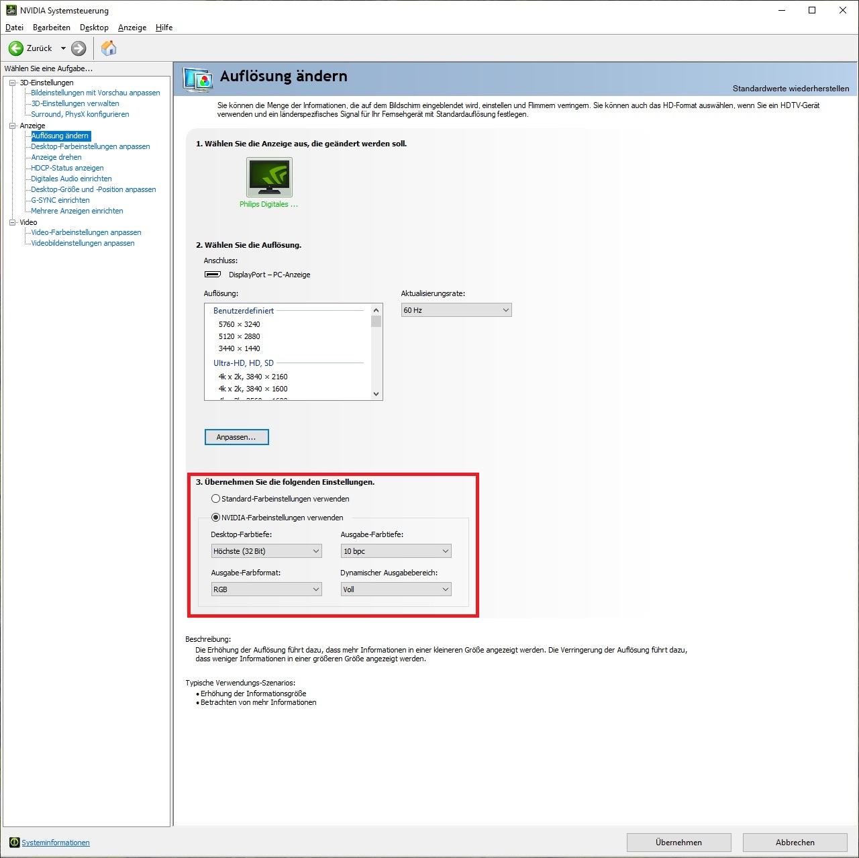The image size is (859, 858).
Task: Open the Desktop menu
Action: point(94,28)
